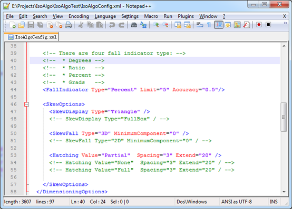
Task: Toggle the Word Wrap icon
Action: tap(200, 25)
